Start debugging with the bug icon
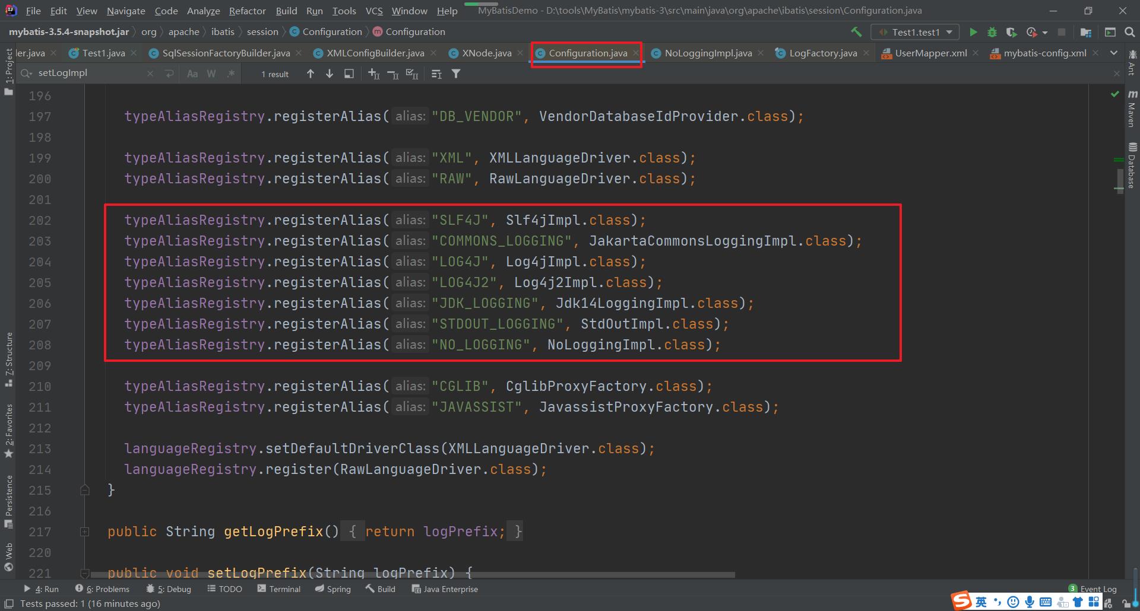The image size is (1140, 611). pyautogui.click(x=992, y=32)
